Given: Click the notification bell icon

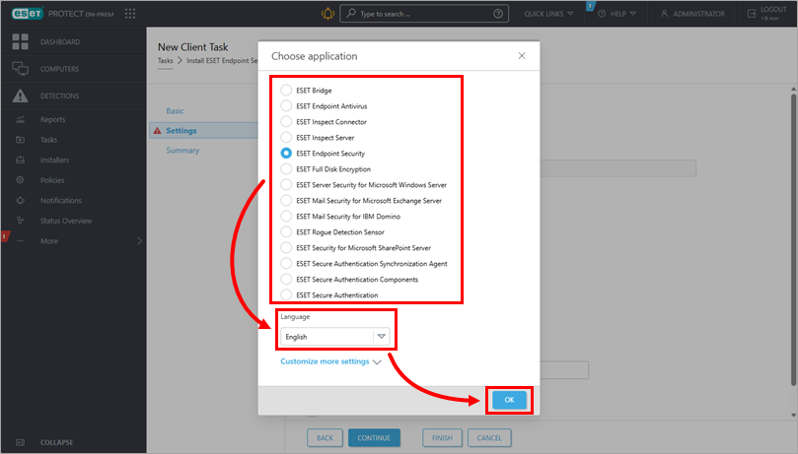Looking at the screenshot, I should pos(327,14).
